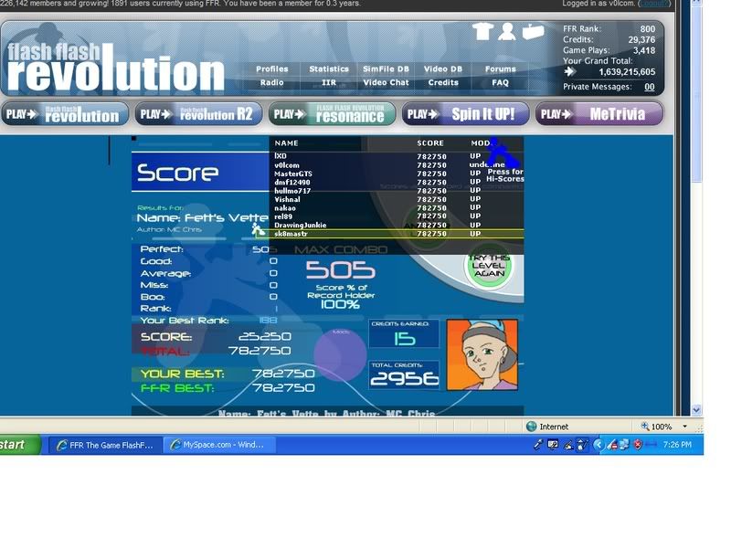
Task: Click the zoom magnifier icon in status bar
Action: click(x=645, y=426)
